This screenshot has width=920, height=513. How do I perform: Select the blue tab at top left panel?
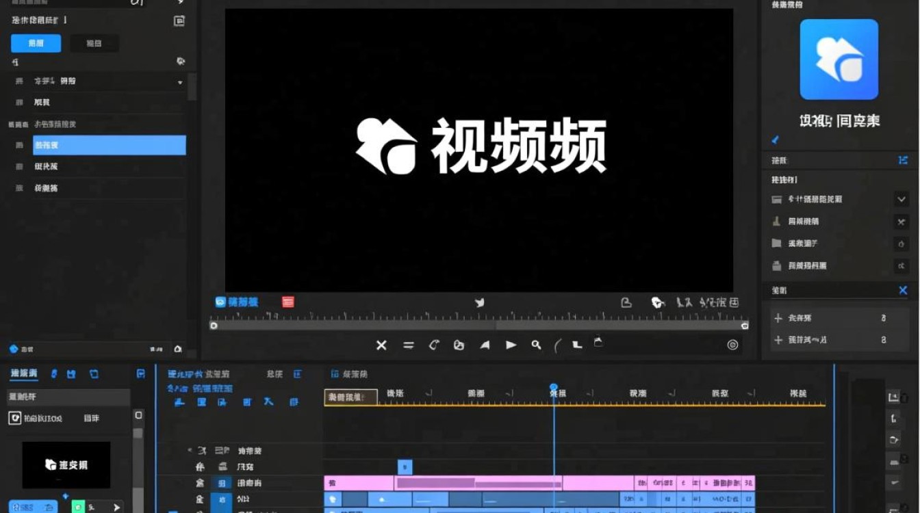(x=36, y=43)
